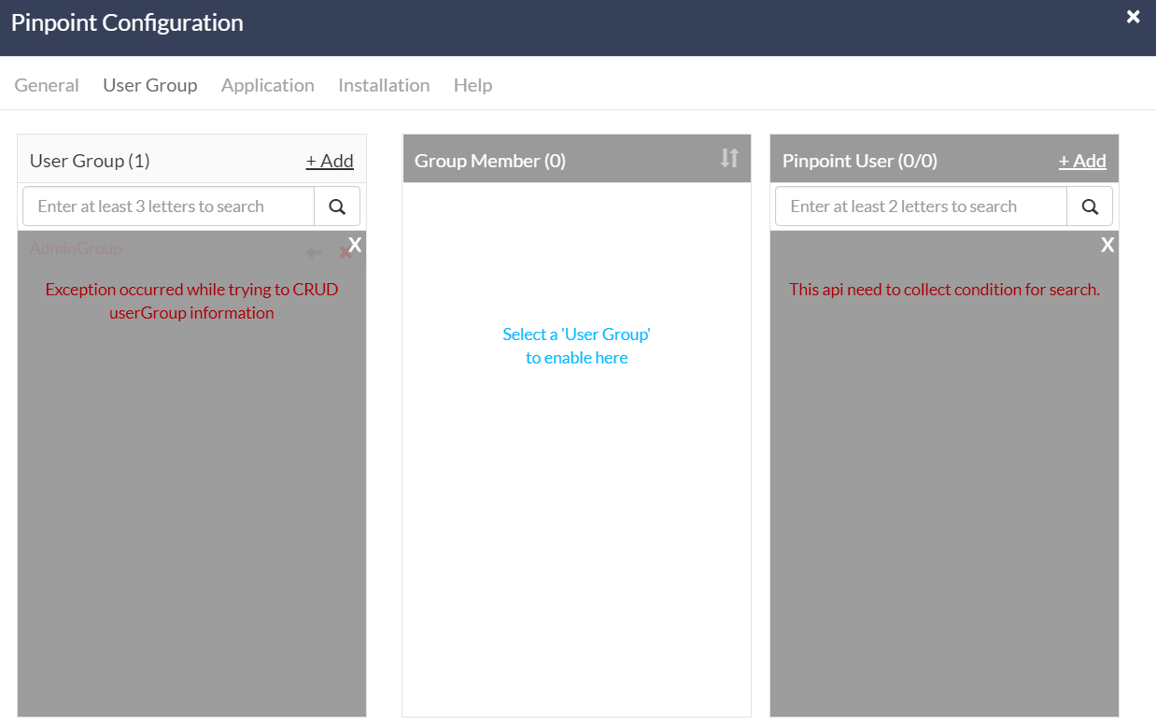Image resolution: width=1156 pixels, height=726 pixels.
Task: Click the User Group search magnifier button
Action: tap(337, 206)
